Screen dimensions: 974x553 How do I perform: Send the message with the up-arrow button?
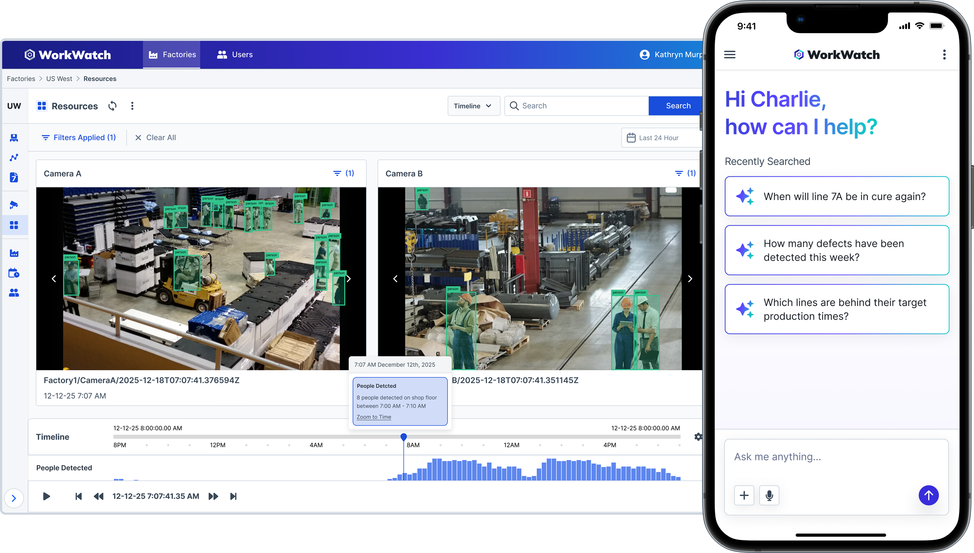pyautogui.click(x=928, y=495)
